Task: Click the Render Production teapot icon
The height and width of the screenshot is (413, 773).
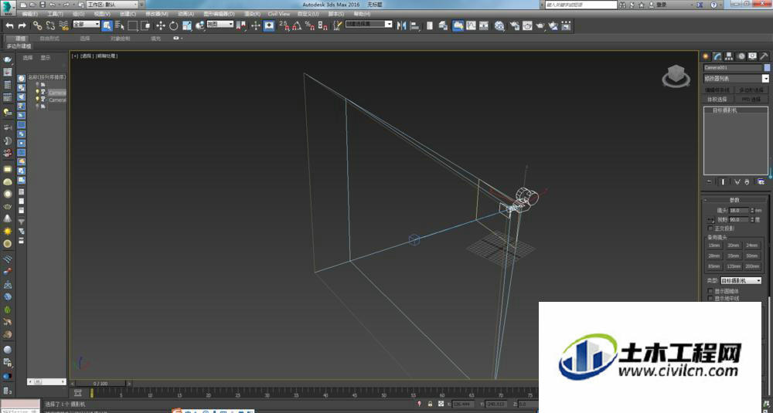Action: [540, 25]
